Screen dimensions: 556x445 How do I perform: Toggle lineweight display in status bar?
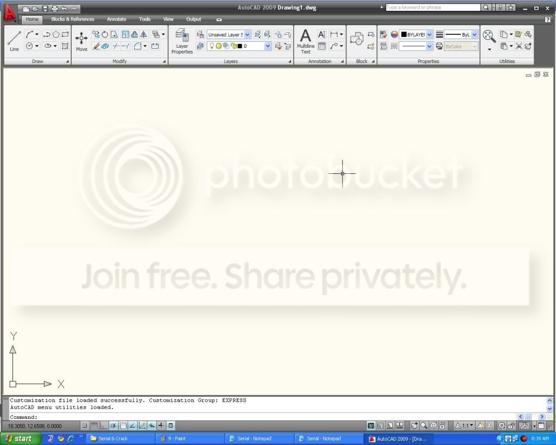[x=161, y=425]
